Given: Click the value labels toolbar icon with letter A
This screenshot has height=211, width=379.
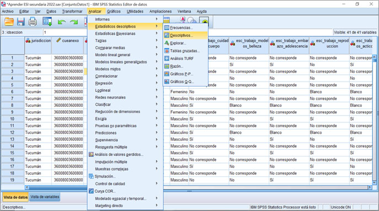Looking at the screenshot, I should (183, 20).
